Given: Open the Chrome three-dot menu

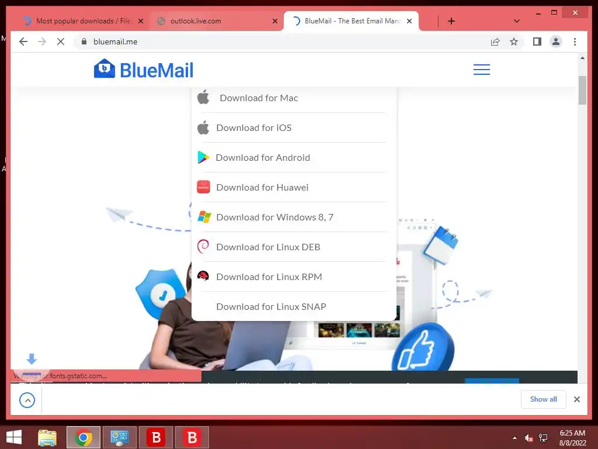Looking at the screenshot, I should click(575, 42).
